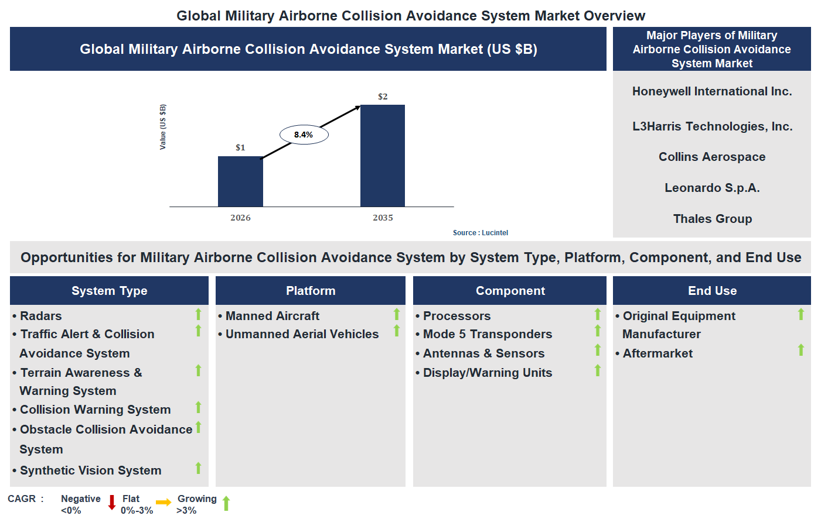Click the red Negative CAGR arrow in legend

tap(111, 503)
